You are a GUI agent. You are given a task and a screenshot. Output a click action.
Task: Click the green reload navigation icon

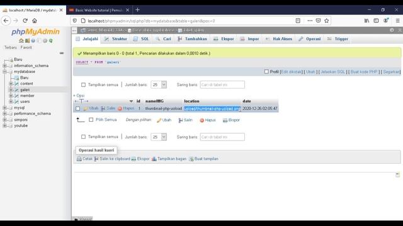[51, 41]
